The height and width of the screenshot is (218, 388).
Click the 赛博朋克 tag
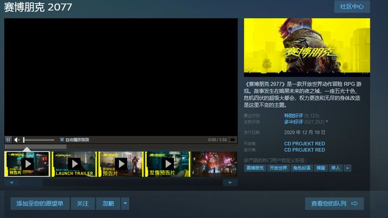[x=255, y=168]
